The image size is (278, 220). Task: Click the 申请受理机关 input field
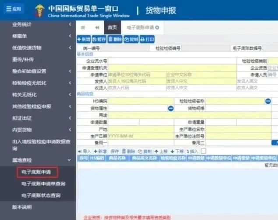172,68
